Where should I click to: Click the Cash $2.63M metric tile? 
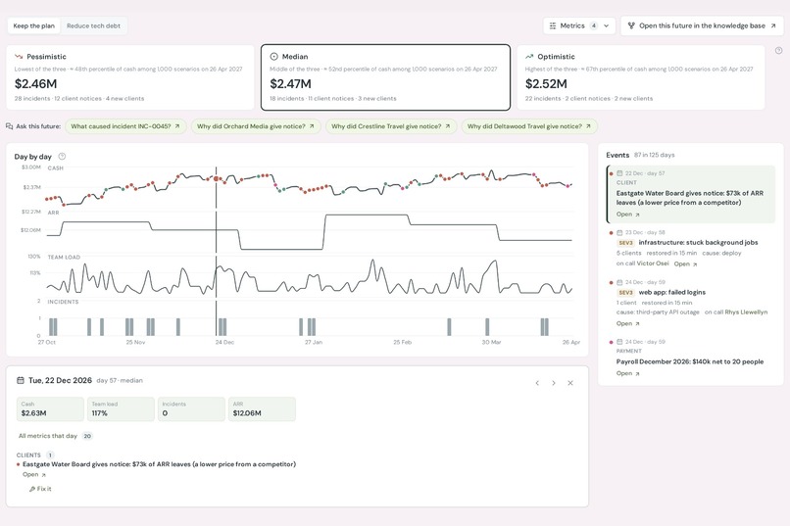pos(50,409)
